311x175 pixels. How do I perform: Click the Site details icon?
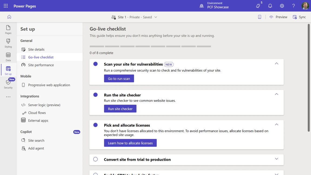(24, 49)
